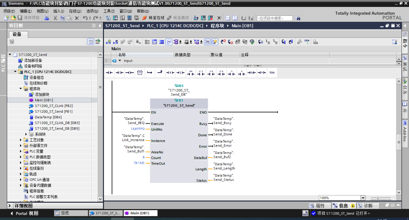Expand the PLC 变量 folder
The image size is (409, 220).
(20, 151)
